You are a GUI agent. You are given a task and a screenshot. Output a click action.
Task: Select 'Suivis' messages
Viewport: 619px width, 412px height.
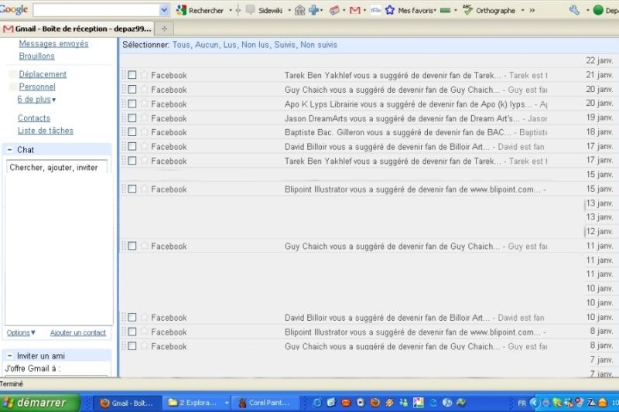tap(285, 45)
